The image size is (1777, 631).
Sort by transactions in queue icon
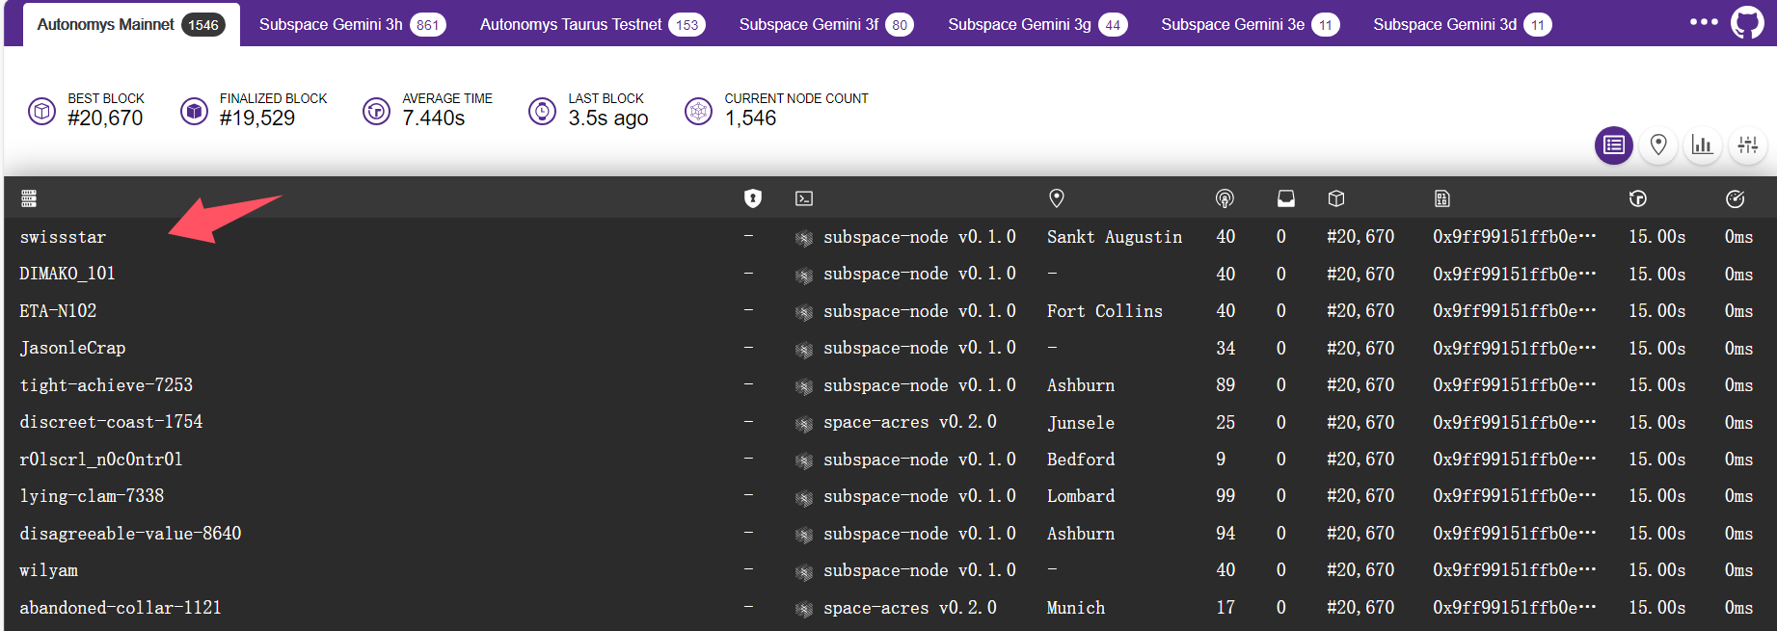(1286, 198)
